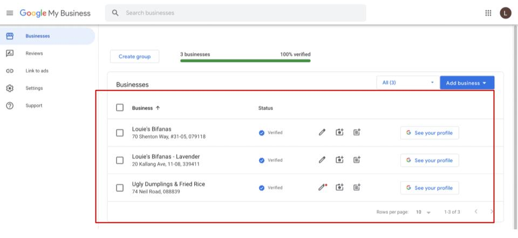Open the Google apps grid
Viewport: 518px width, 238px height.
[x=488, y=13]
